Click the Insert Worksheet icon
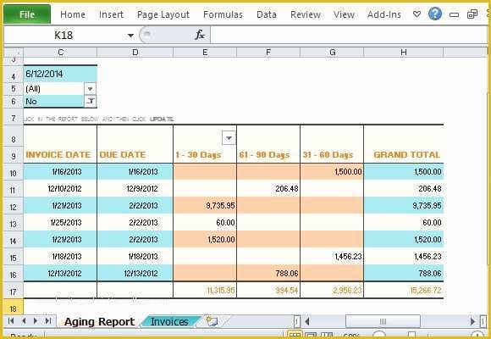Image resolution: width=491 pixels, height=339 pixels. coord(212,321)
